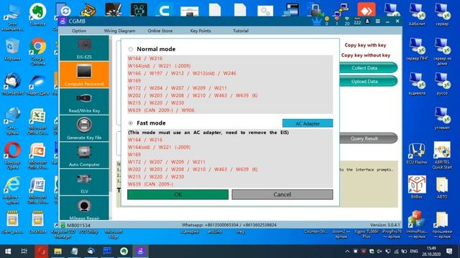Screen dimensions: 460x258
Task: Click the CGMB logo in the title bar
Action: coord(63,21)
